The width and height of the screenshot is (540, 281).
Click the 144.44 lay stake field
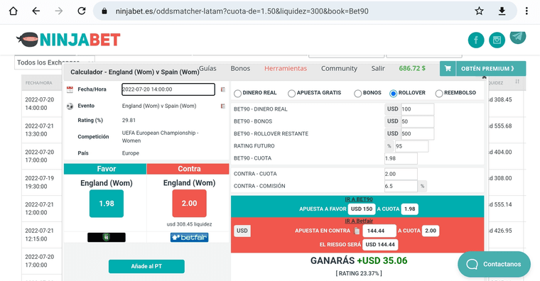(379, 231)
